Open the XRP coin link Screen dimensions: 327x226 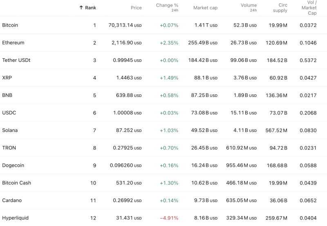click(x=7, y=78)
